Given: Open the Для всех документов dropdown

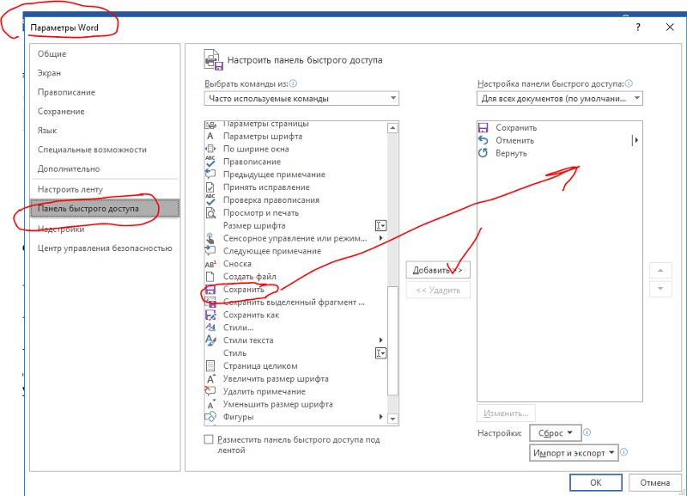Looking at the screenshot, I should tap(560, 98).
